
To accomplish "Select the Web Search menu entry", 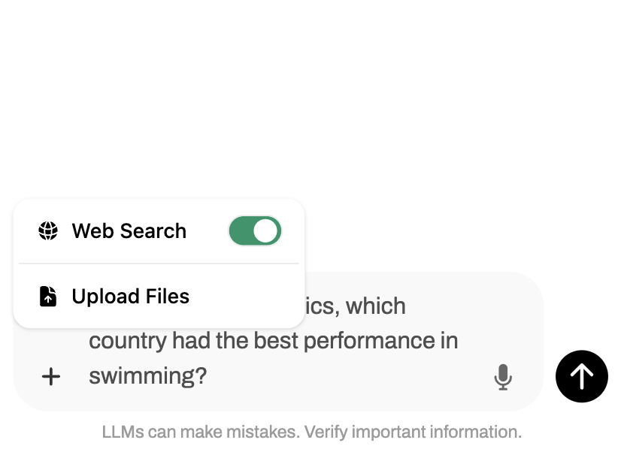I will pyautogui.click(x=129, y=231).
